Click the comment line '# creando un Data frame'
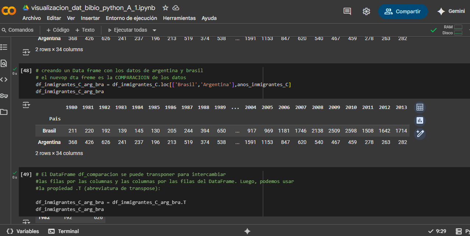Viewport: 470px width, 236px height. pos(119,70)
